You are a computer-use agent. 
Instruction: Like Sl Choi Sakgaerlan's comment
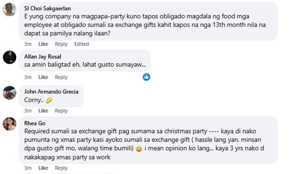click(43, 44)
